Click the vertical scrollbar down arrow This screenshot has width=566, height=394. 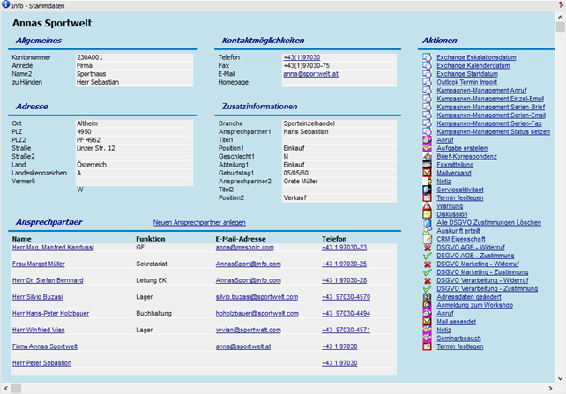(560, 375)
